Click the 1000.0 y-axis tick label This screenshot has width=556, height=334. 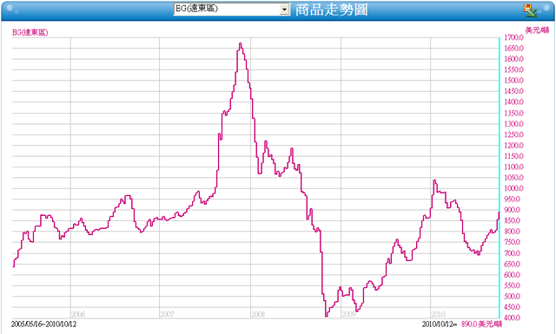tap(513, 188)
